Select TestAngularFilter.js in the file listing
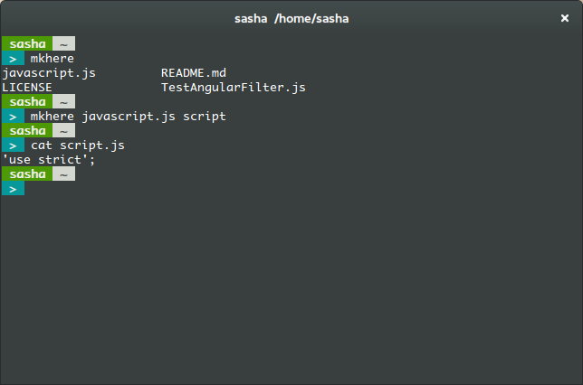 tap(234, 88)
